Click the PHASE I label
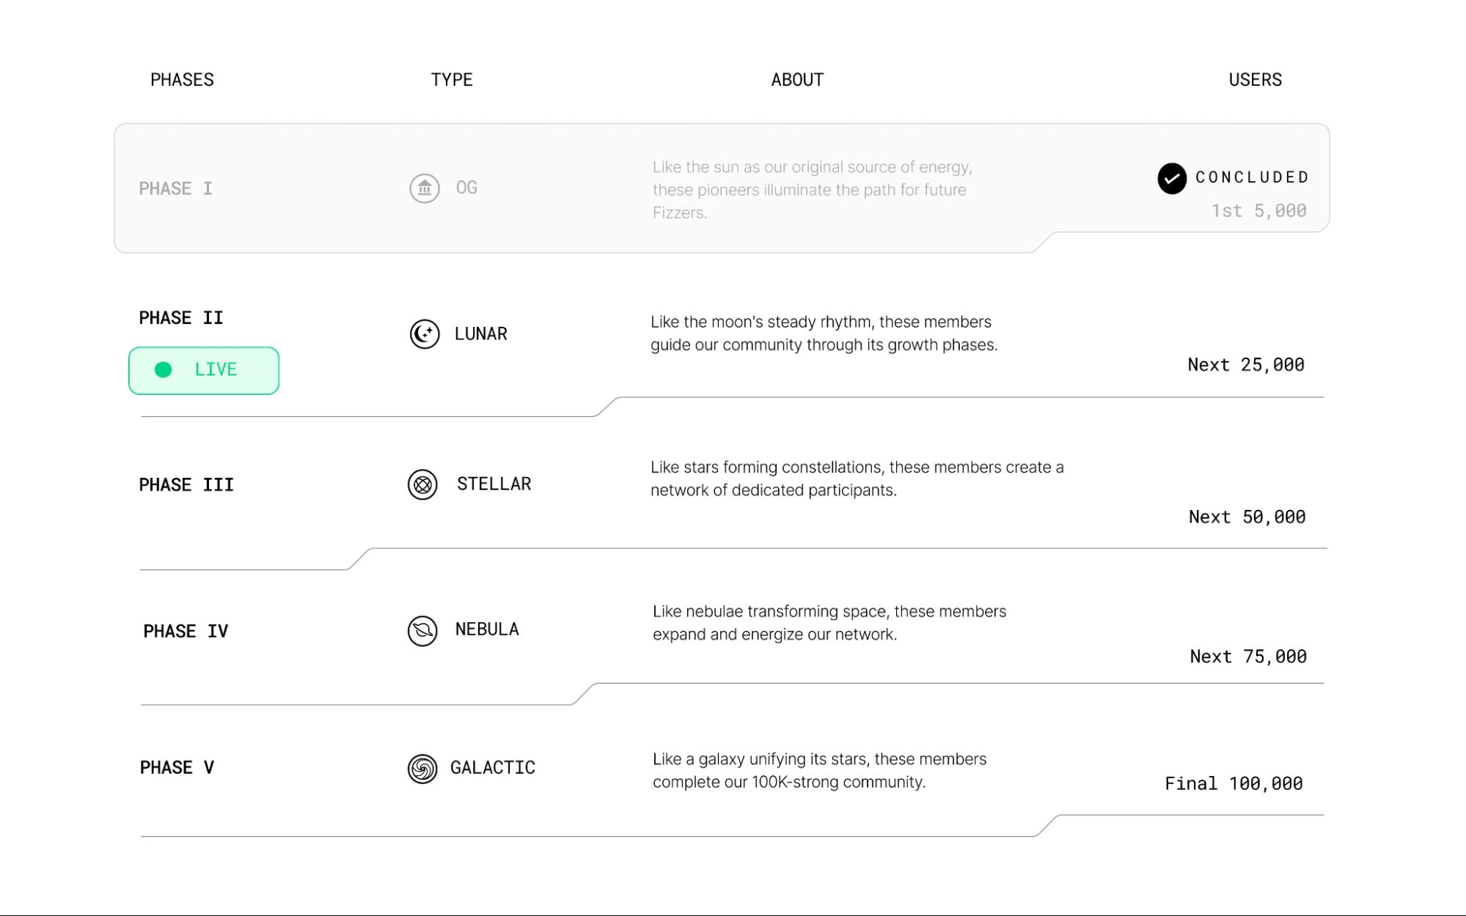1466x916 pixels. pyautogui.click(x=176, y=188)
